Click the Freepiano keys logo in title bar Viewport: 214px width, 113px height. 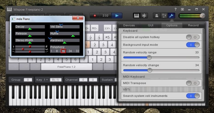[x=9, y=9]
